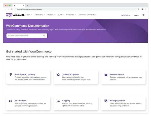Click the GET STARTED link
The width and height of the screenshot is (151, 116).
click(126, 15)
